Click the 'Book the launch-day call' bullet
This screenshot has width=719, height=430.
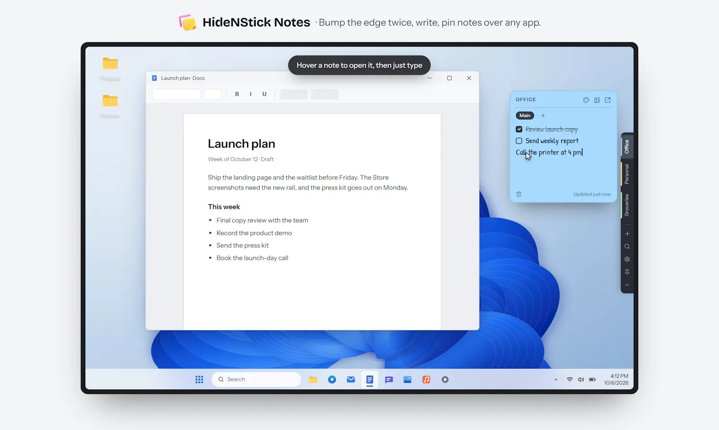[x=252, y=258]
